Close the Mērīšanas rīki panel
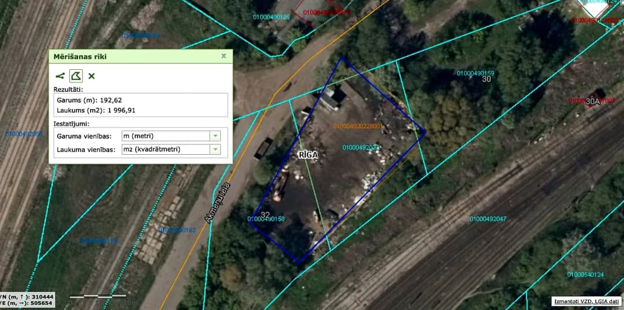Image resolution: width=624 pixels, height=310 pixels. [x=224, y=56]
